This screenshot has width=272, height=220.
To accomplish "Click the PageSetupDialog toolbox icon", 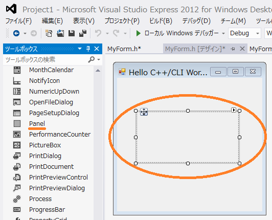I will [x=17, y=113].
